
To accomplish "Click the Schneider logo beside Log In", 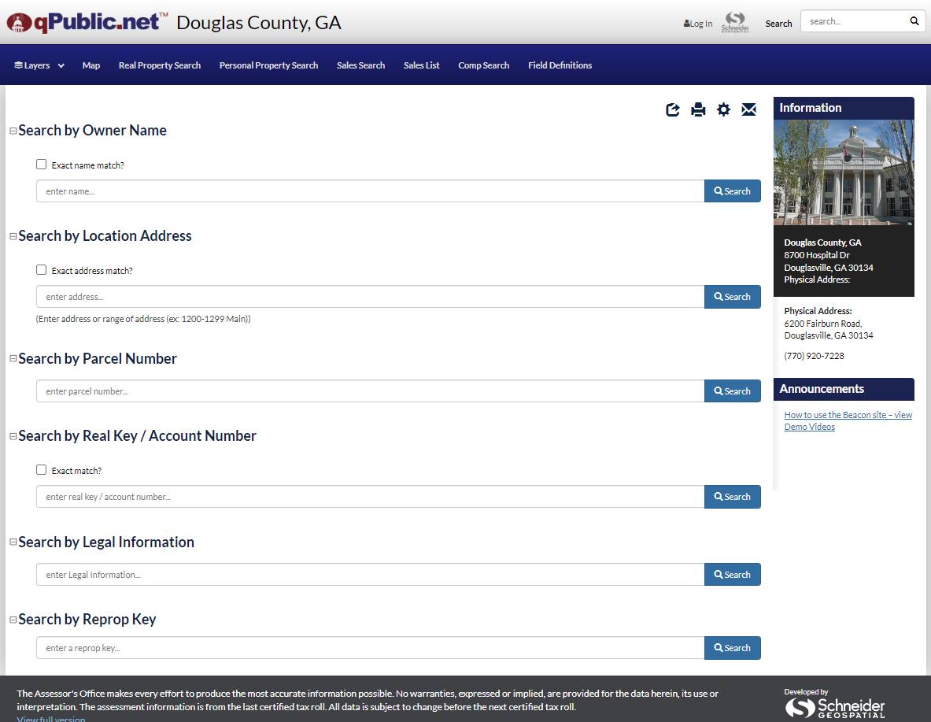I will pyautogui.click(x=735, y=23).
